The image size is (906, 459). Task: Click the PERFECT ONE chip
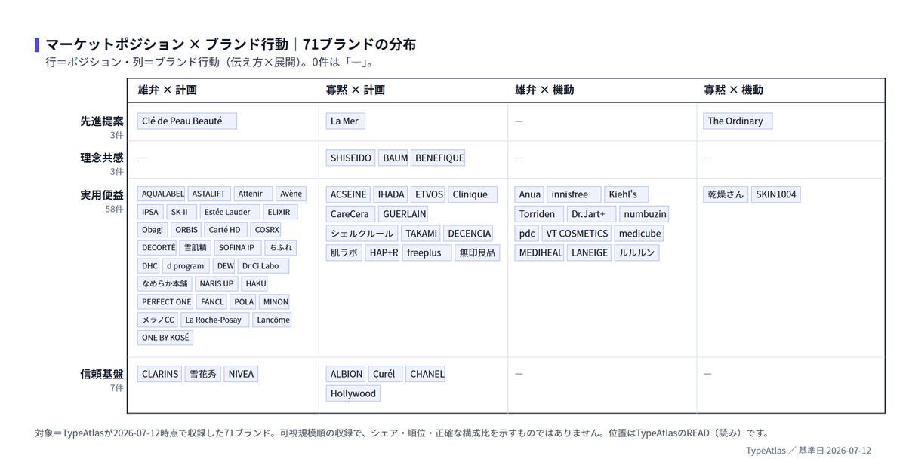click(x=167, y=301)
